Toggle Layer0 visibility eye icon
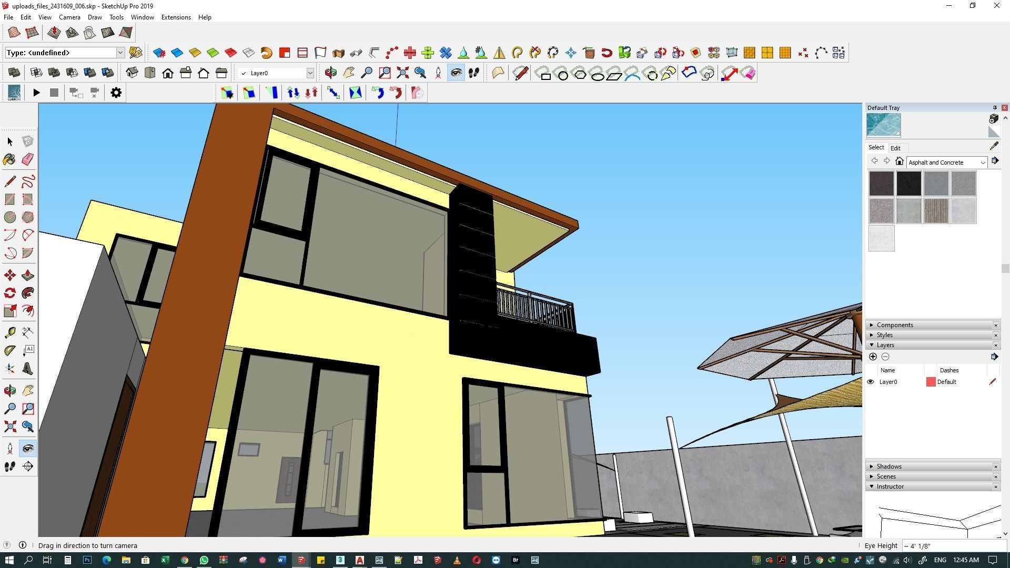The height and width of the screenshot is (568, 1010). coord(871,382)
